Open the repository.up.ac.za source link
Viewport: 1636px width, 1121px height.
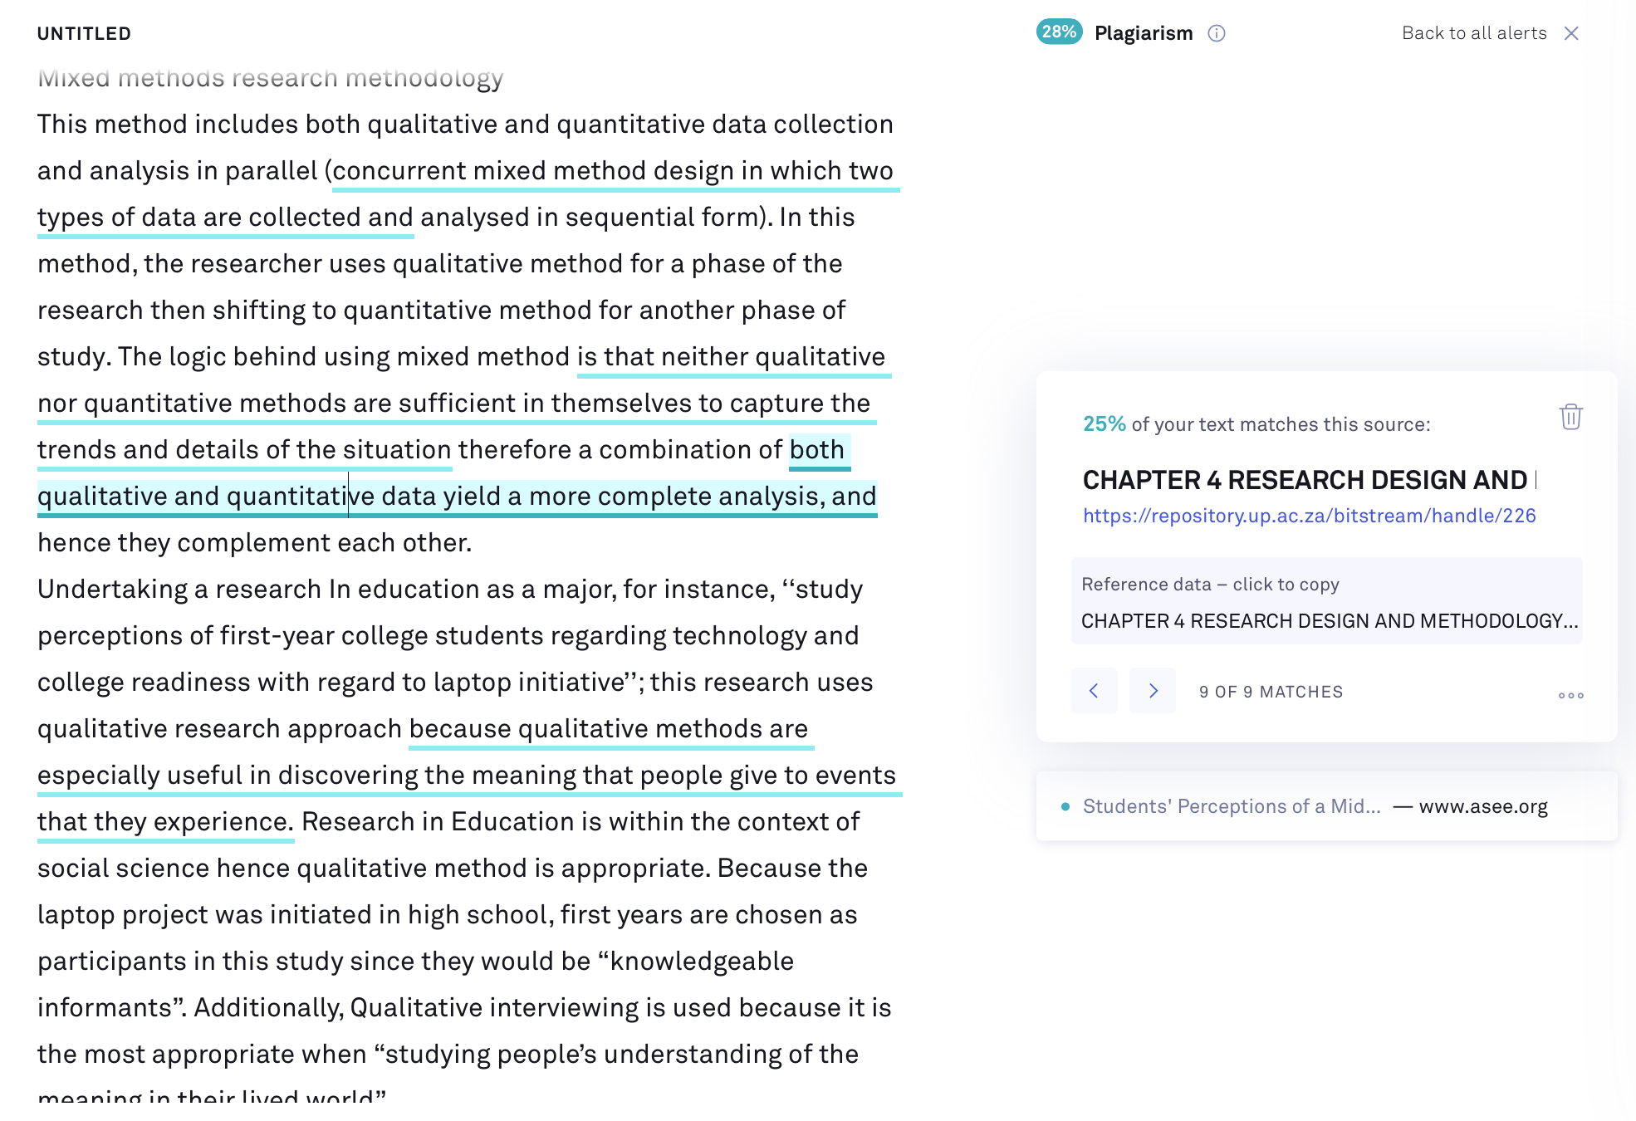[1310, 516]
